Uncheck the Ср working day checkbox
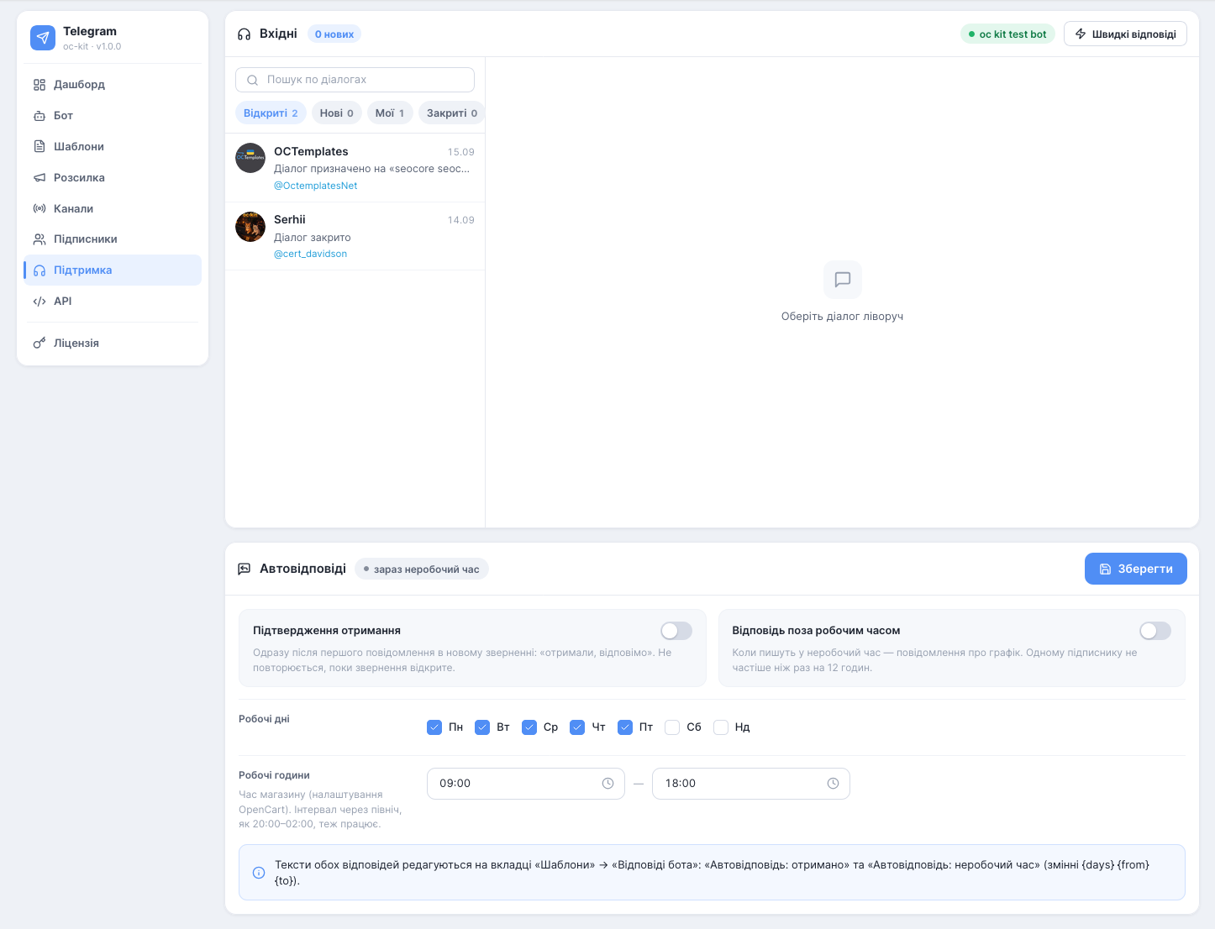The image size is (1215, 929). 529,727
